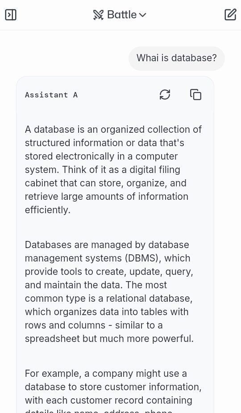Select the Battle mode title text
This screenshot has height=413, width=241.
pyautogui.click(x=122, y=15)
